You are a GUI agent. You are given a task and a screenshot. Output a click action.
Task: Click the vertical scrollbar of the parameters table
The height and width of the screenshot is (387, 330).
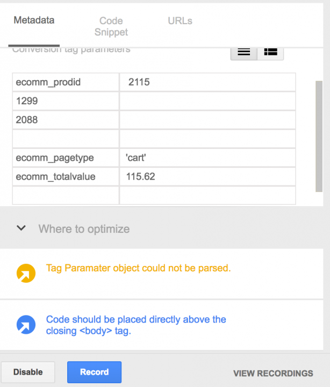(319, 136)
